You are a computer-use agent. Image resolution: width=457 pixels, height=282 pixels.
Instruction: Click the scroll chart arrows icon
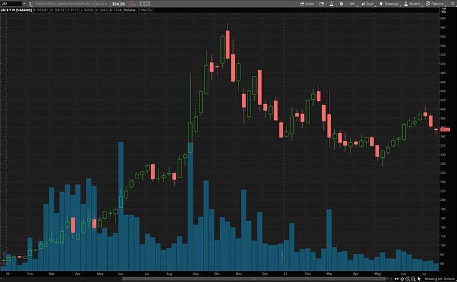click(397, 279)
